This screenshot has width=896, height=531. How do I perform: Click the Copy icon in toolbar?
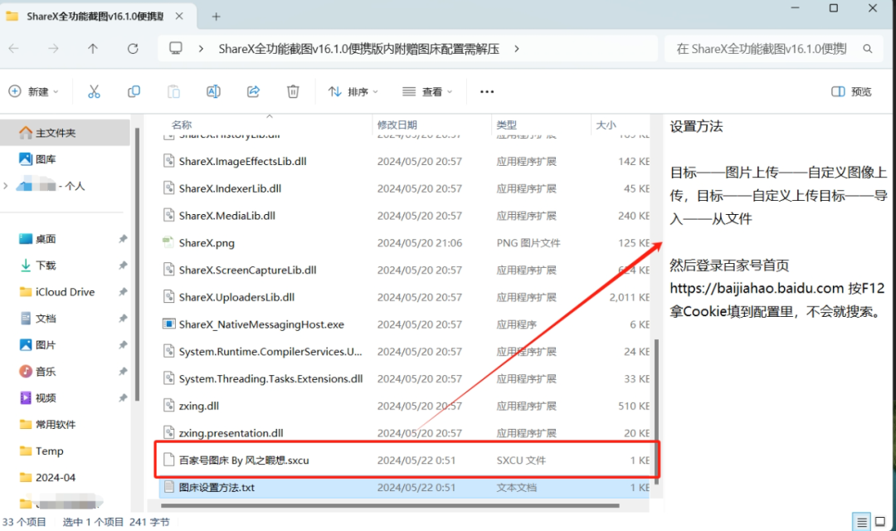click(x=134, y=91)
